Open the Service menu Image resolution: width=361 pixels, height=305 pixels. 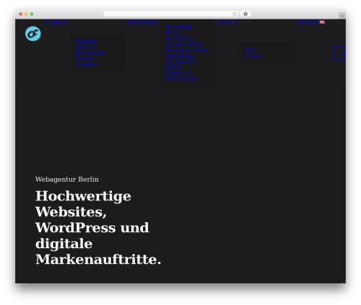pos(227,22)
